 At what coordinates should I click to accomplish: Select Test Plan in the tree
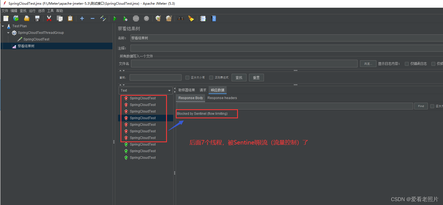[20, 26]
